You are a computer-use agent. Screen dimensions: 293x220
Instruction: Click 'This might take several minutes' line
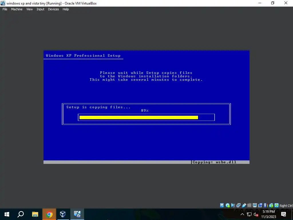[x=146, y=80]
